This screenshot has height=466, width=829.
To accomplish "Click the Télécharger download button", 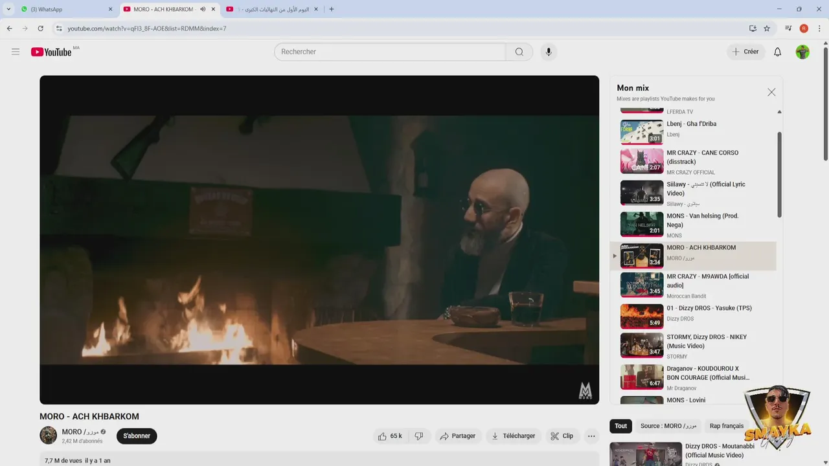I will tap(514, 436).
